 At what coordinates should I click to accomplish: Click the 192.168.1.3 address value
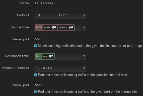click(x=44, y=68)
